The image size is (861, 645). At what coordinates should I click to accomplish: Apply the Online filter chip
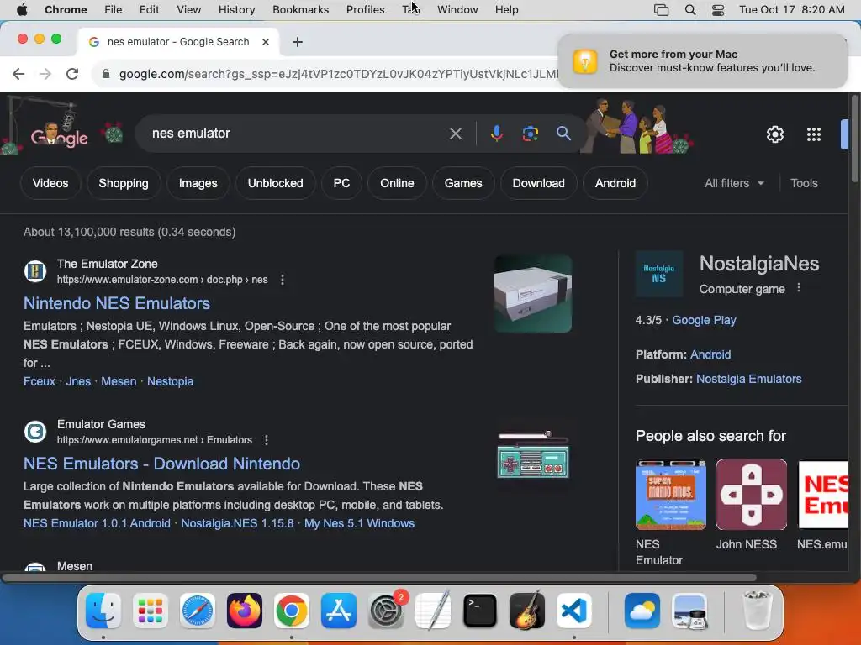[x=397, y=183]
